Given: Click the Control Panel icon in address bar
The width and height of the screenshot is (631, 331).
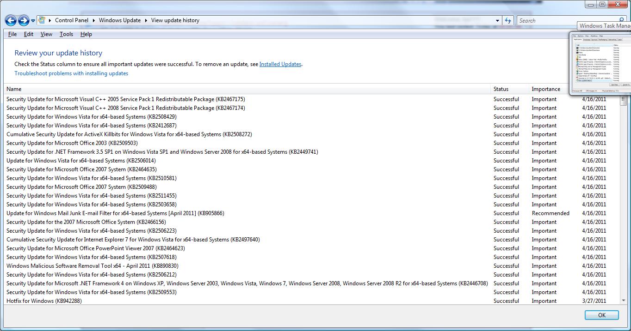Looking at the screenshot, I should pos(42,20).
